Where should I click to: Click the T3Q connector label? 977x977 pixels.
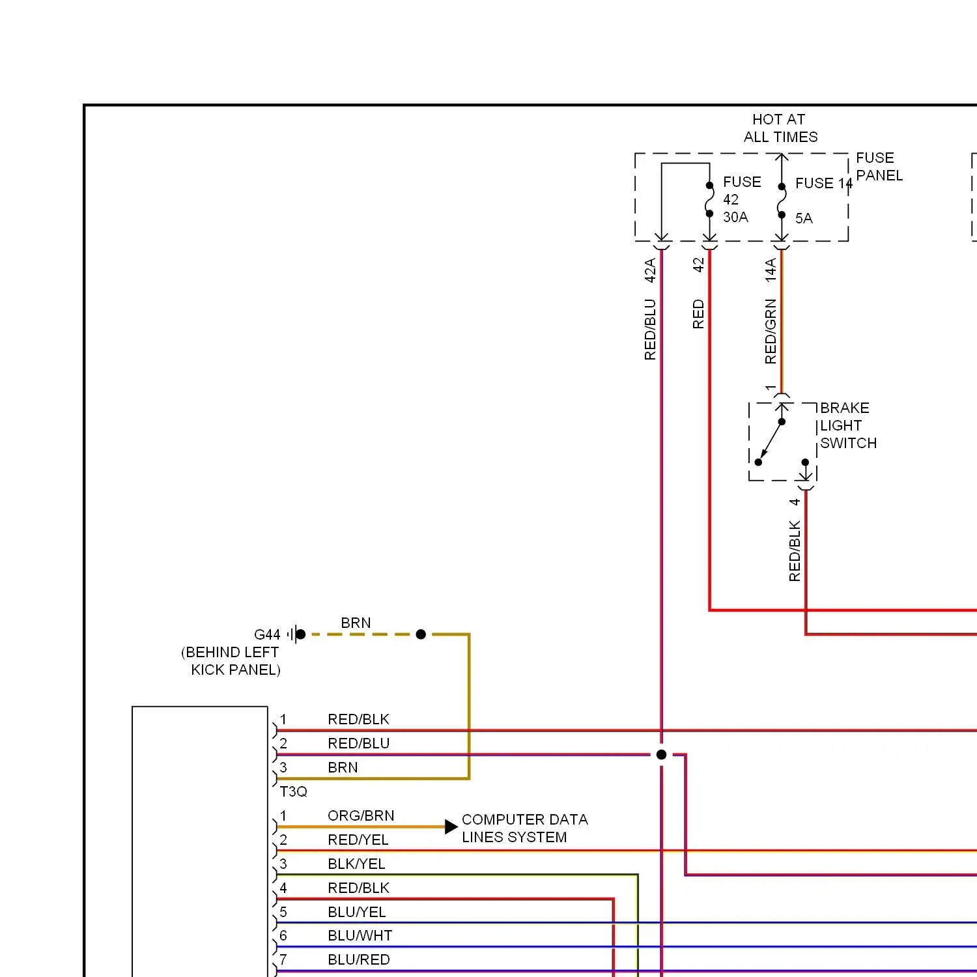[x=293, y=791]
